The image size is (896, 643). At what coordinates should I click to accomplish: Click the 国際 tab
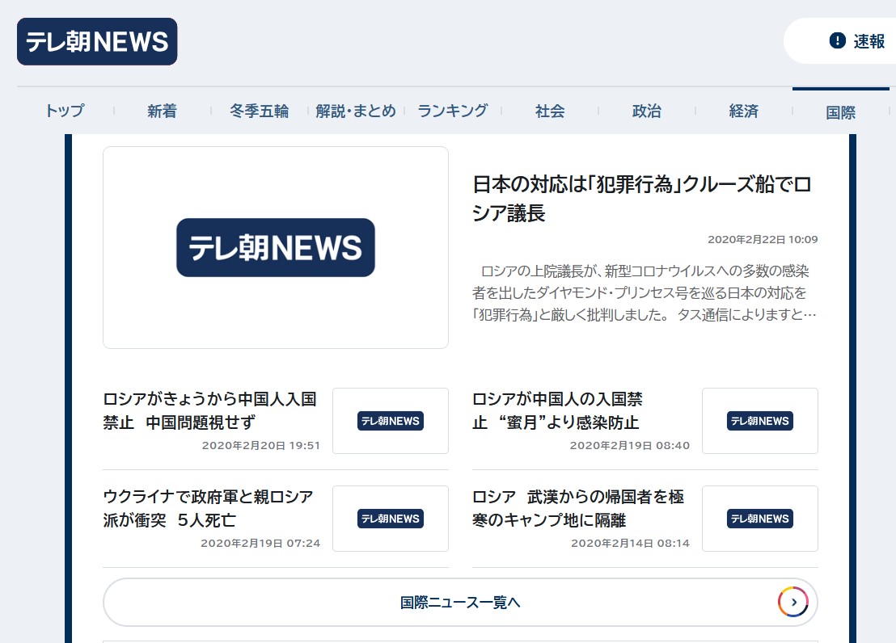click(841, 112)
